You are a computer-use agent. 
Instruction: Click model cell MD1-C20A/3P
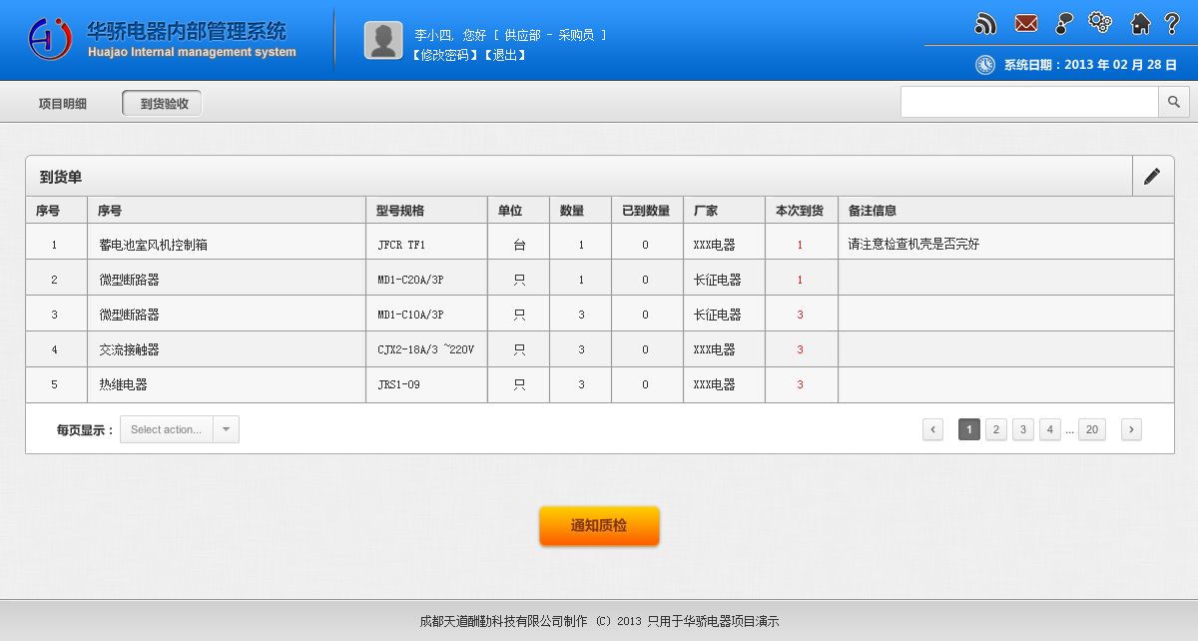tap(410, 280)
